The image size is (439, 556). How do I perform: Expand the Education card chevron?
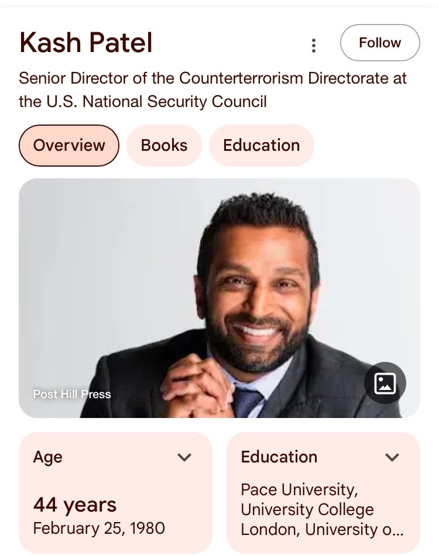(x=392, y=457)
